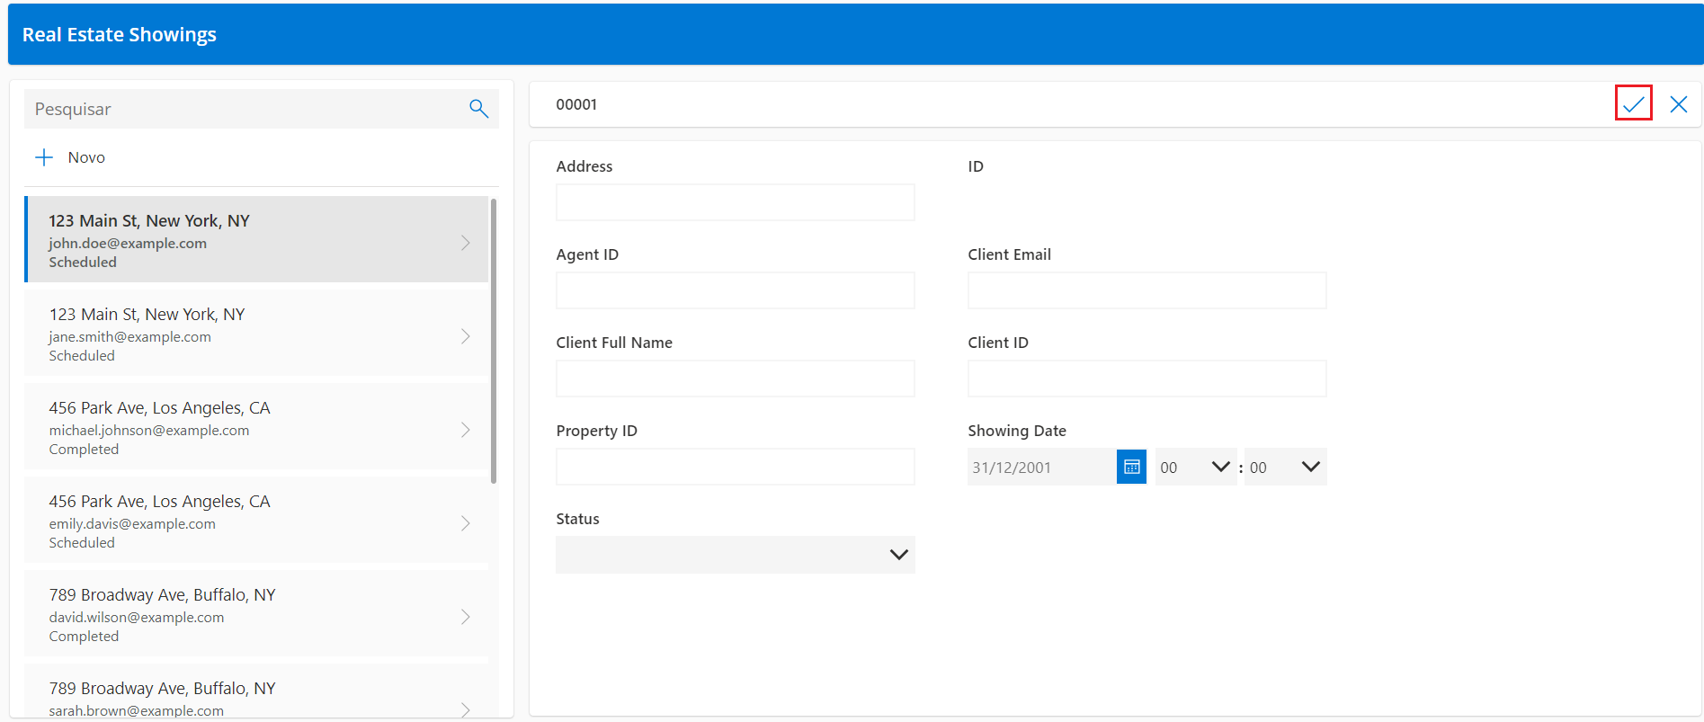Open chevron for michael.johnson@example.com showing
The width and height of the screenshot is (1704, 722).
pos(466,430)
